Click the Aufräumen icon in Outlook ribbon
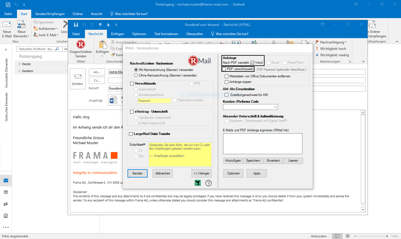Image resolution: width=401 pixels, height=239 pixels. coord(36,28)
